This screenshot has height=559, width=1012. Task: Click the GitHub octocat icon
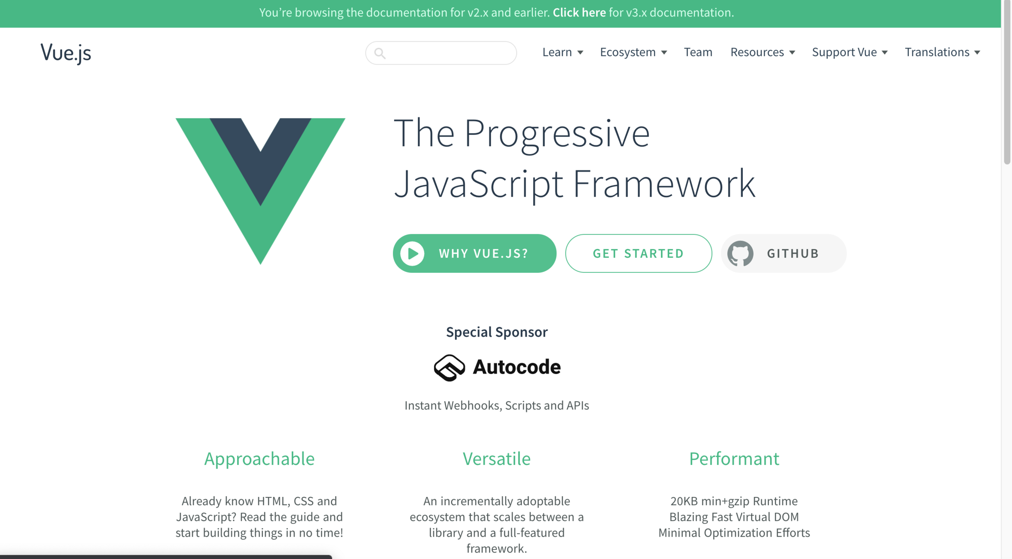[x=740, y=253]
